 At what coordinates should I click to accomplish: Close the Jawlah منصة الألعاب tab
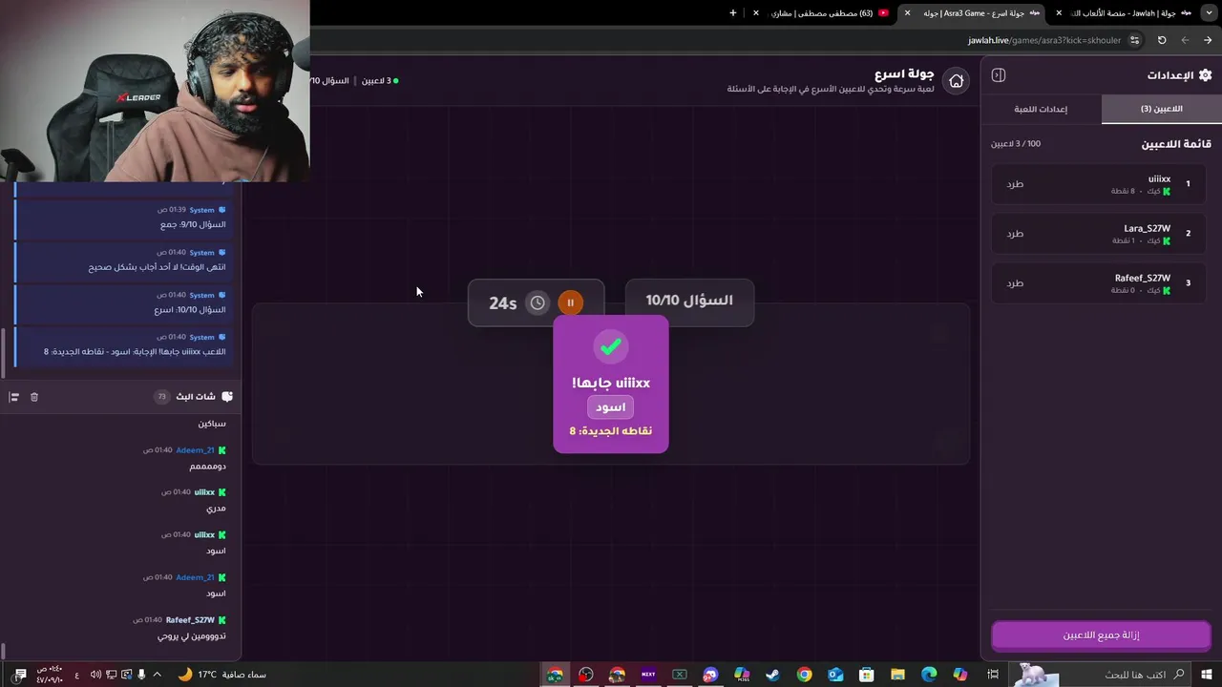click(x=1059, y=12)
